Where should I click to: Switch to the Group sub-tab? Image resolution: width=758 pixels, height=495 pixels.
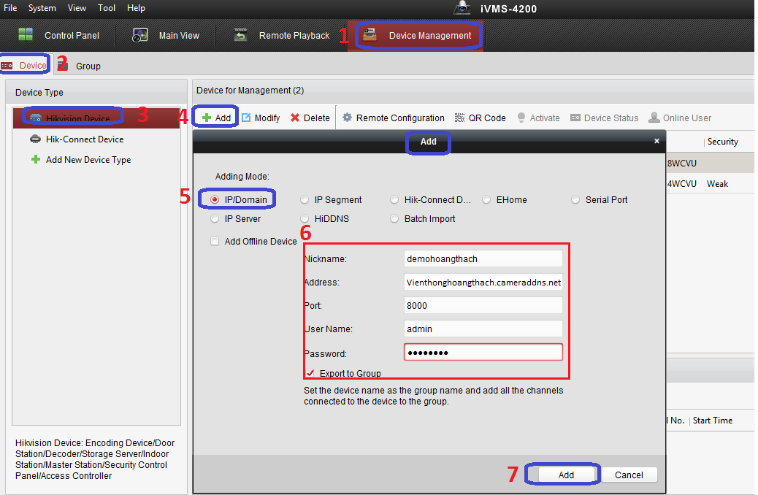[80, 66]
